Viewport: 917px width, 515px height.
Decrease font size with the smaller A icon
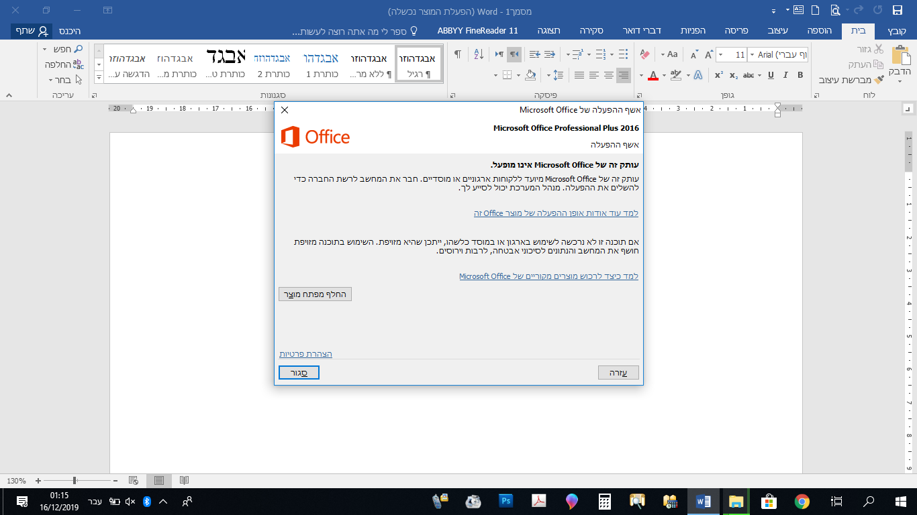(x=694, y=54)
